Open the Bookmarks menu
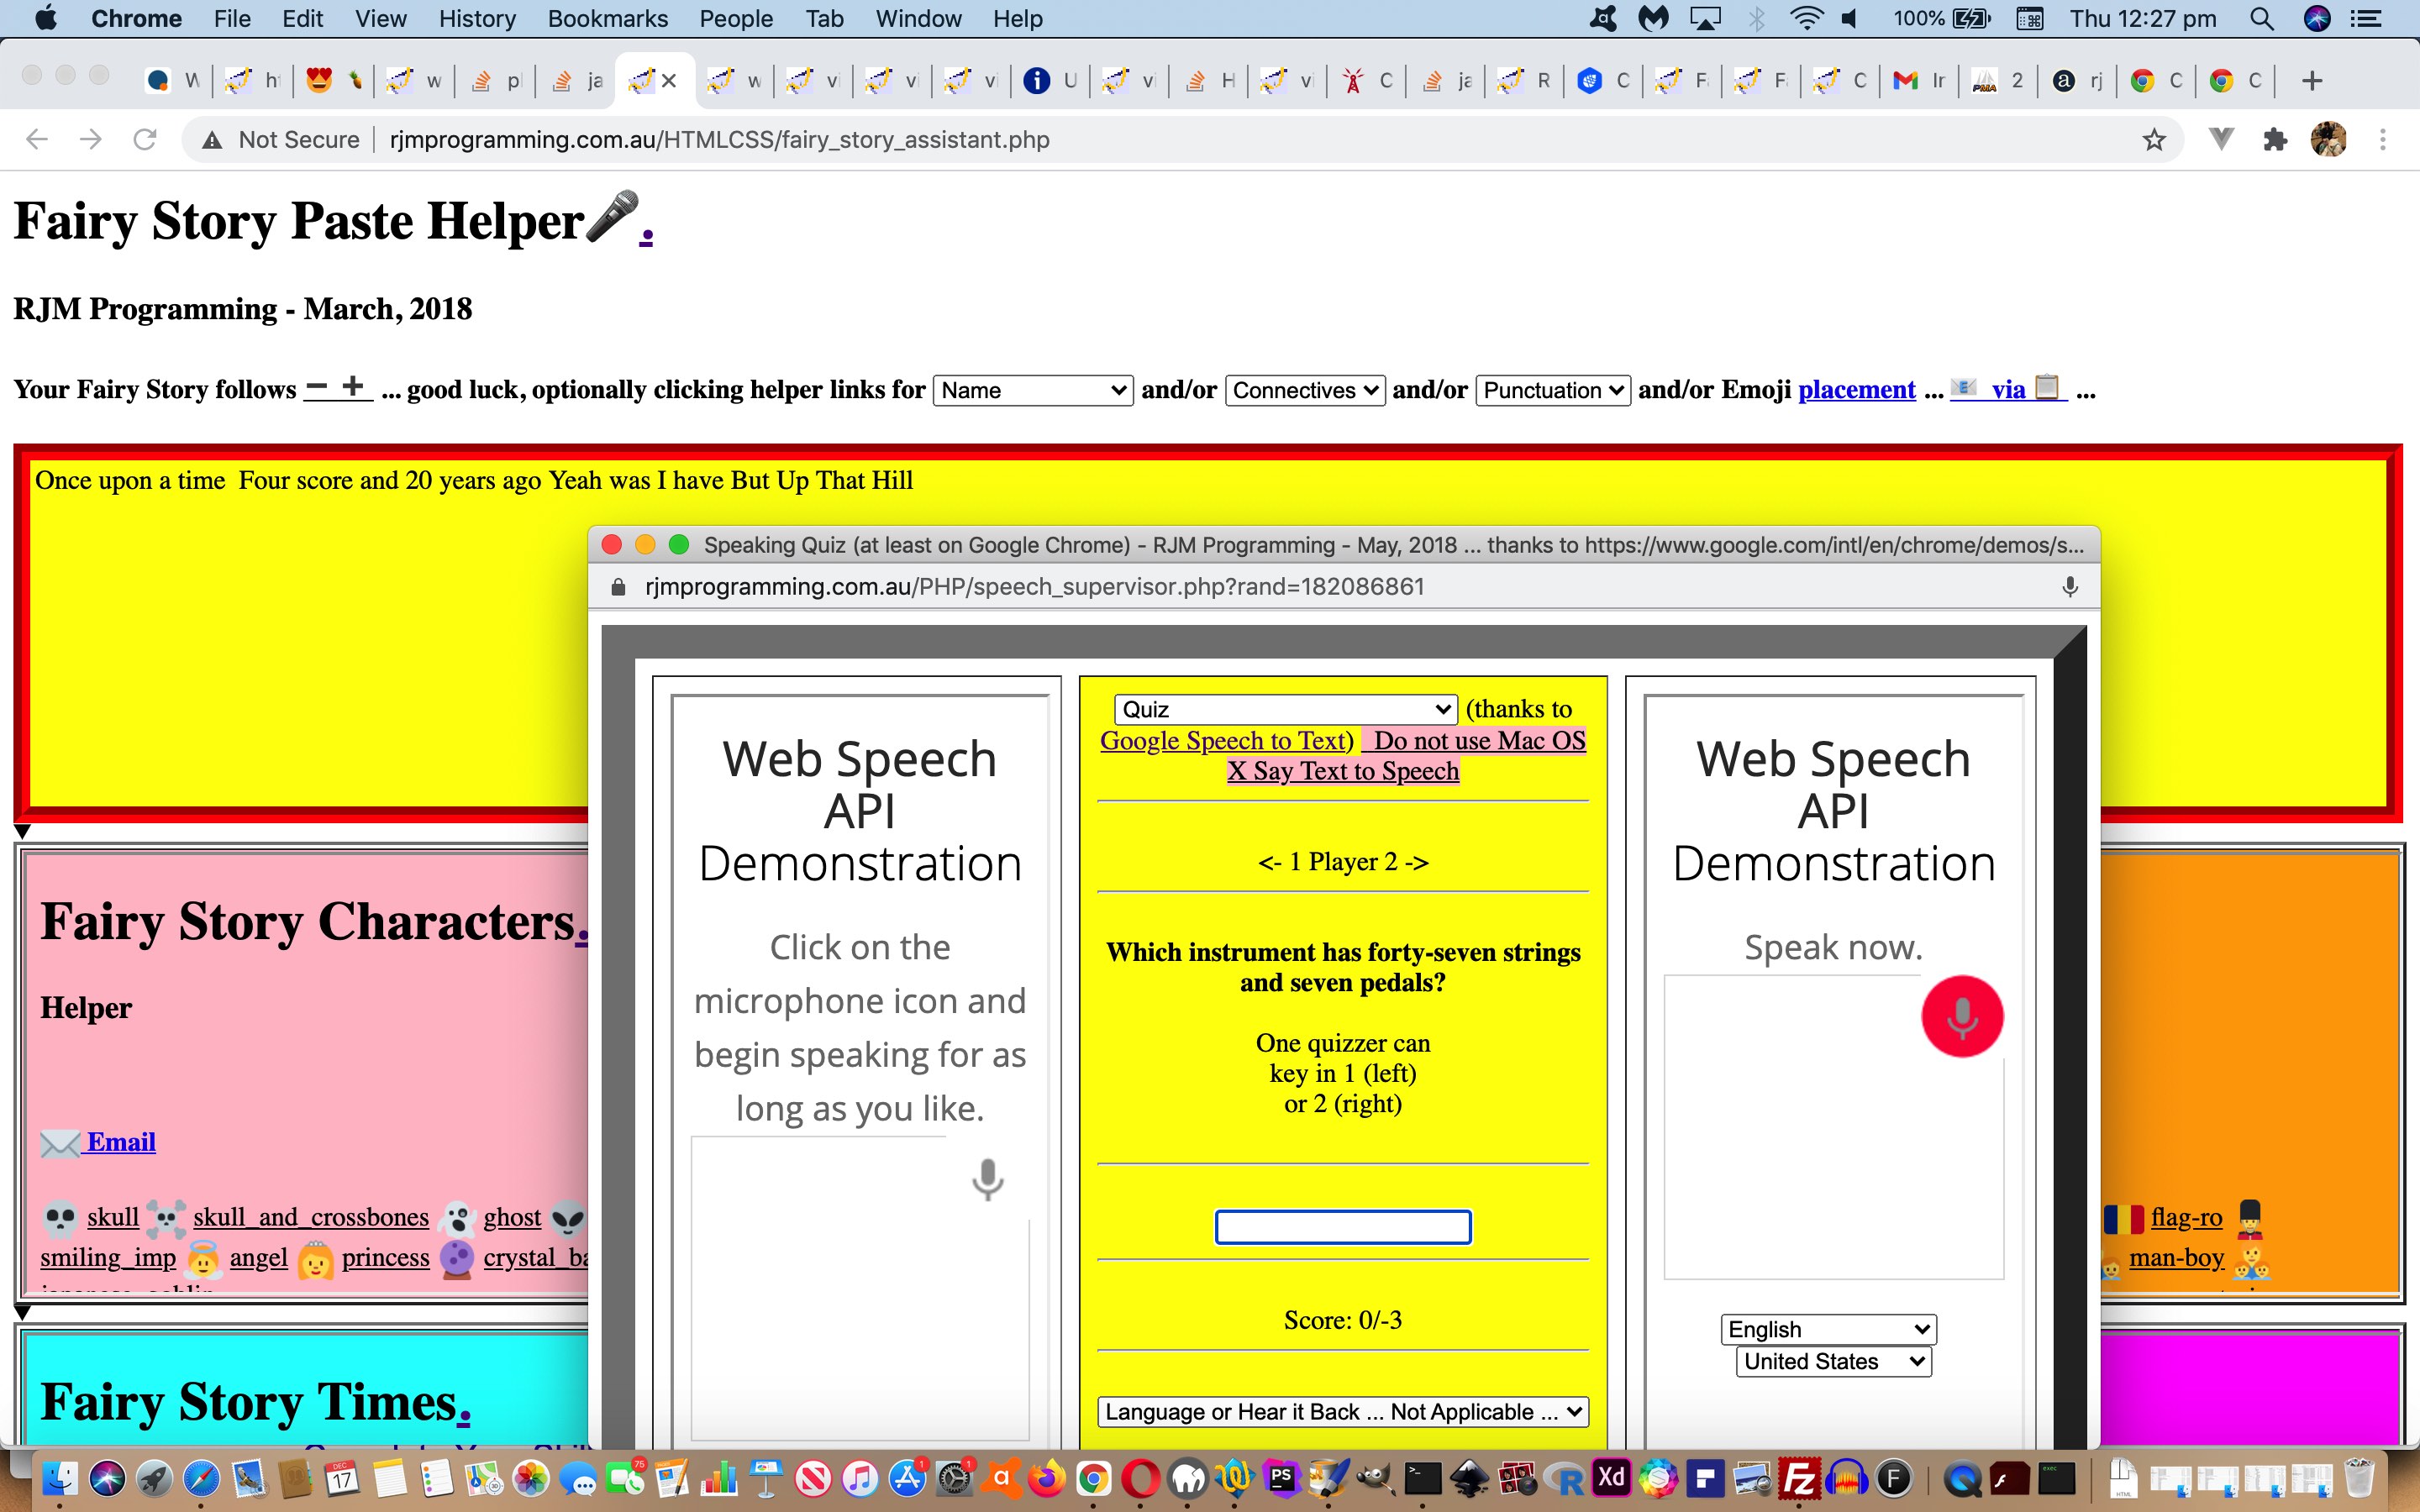The width and height of the screenshot is (2420, 1512). point(607,19)
